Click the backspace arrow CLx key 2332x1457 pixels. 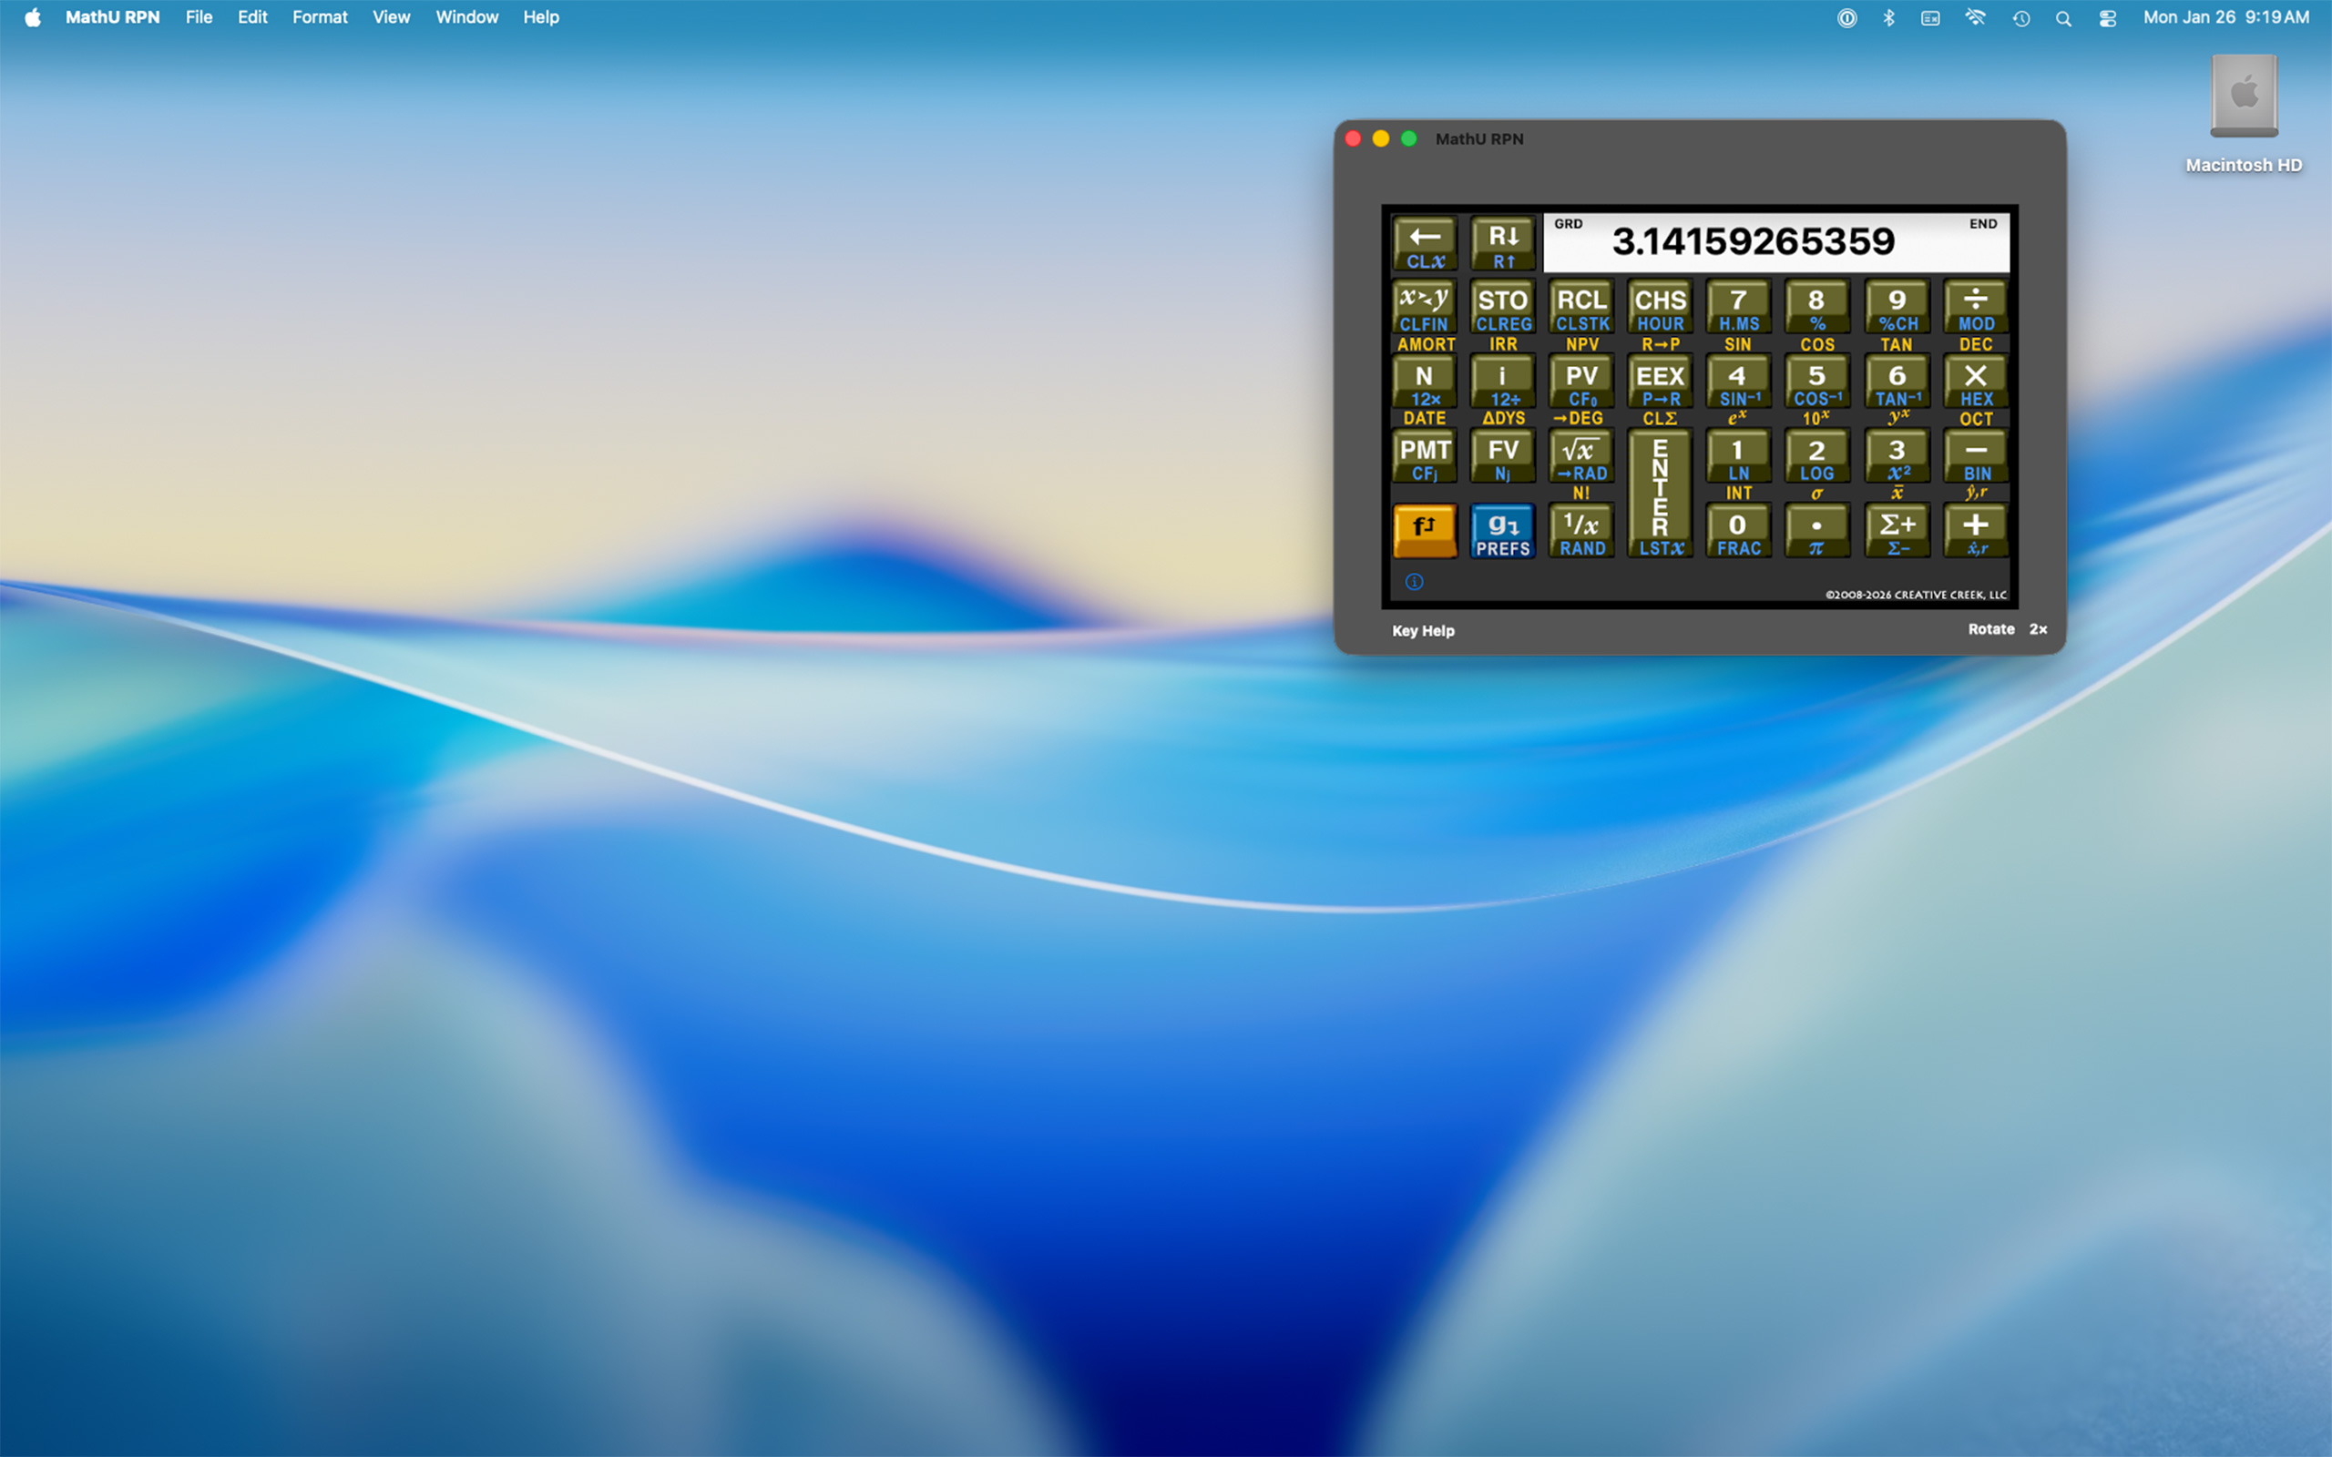(1425, 245)
